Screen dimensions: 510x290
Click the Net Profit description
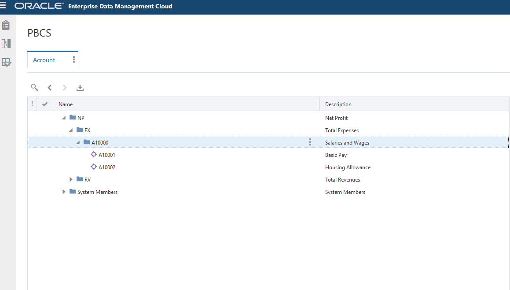pyautogui.click(x=336, y=118)
